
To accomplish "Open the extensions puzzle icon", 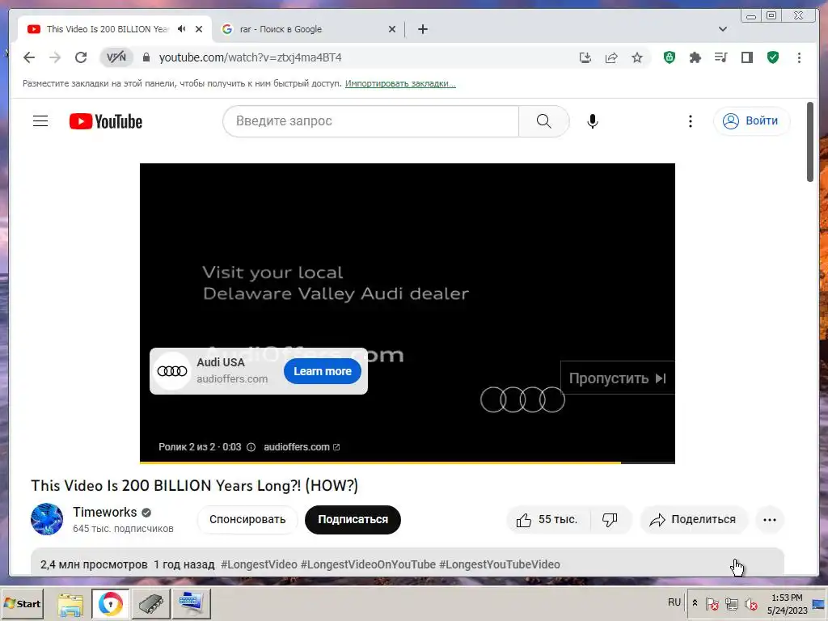I will coord(695,57).
